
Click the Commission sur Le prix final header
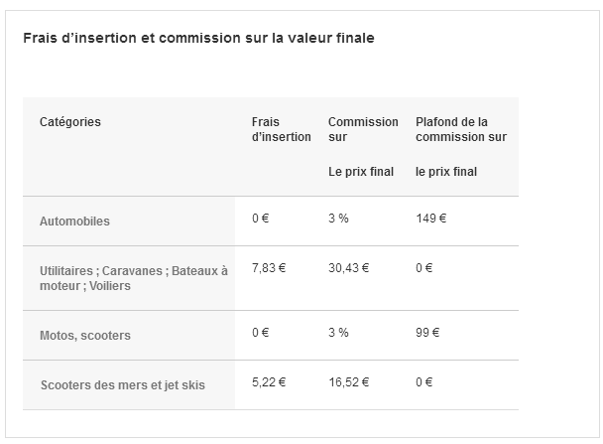pyautogui.click(x=363, y=147)
